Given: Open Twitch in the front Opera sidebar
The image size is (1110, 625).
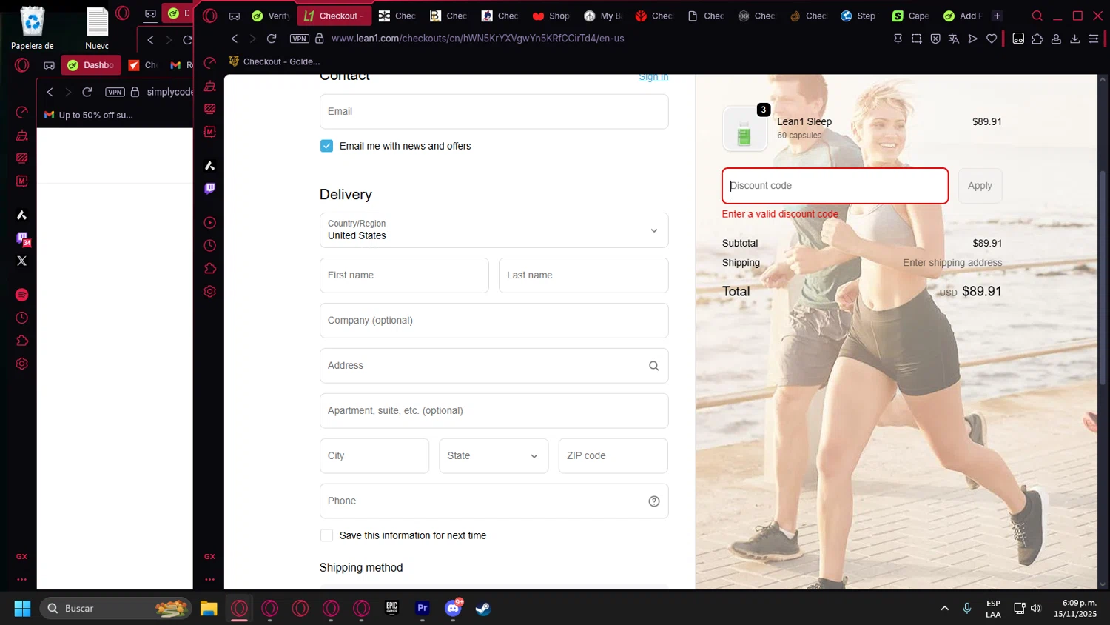Looking at the screenshot, I should (210, 188).
